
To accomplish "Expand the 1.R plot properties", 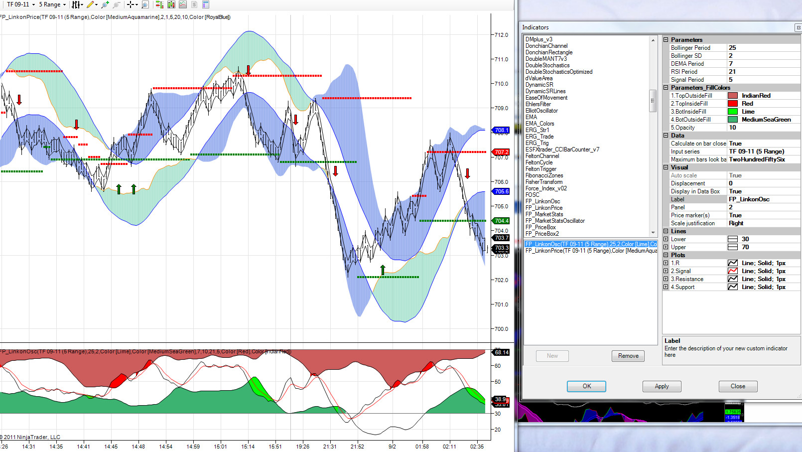I will [x=666, y=263].
